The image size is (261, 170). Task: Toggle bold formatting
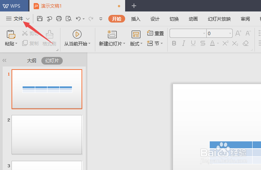pos(174,44)
